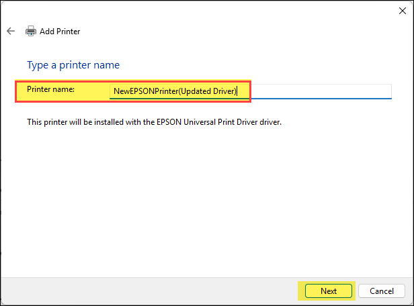Close the Add Printer dialog

[403, 11]
